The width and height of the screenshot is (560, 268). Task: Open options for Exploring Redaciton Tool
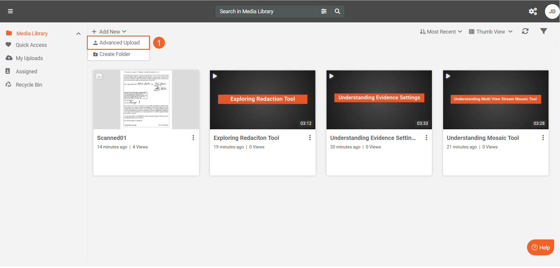click(x=310, y=138)
